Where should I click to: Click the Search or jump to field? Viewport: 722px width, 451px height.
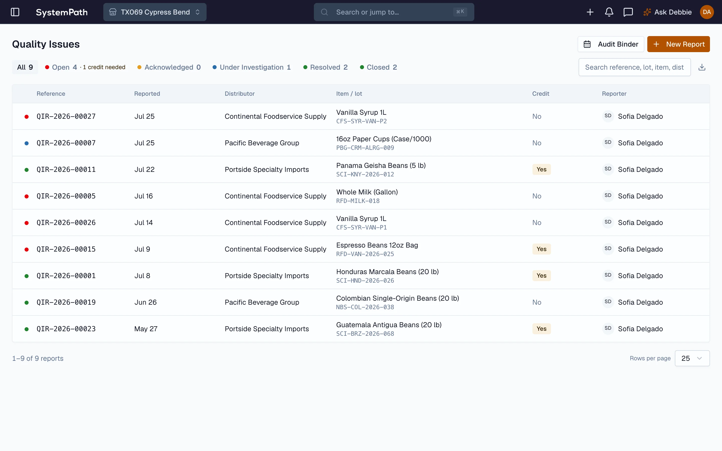(x=394, y=12)
